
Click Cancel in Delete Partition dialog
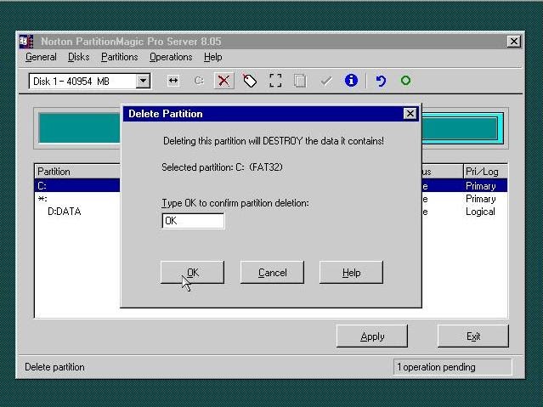click(x=272, y=273)
